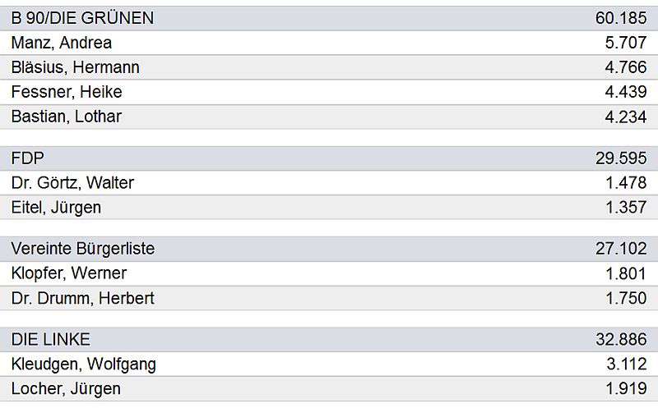Click the Vereinte Bürgerliste header label
Screen dimensions: 658x408
point(83,249)
